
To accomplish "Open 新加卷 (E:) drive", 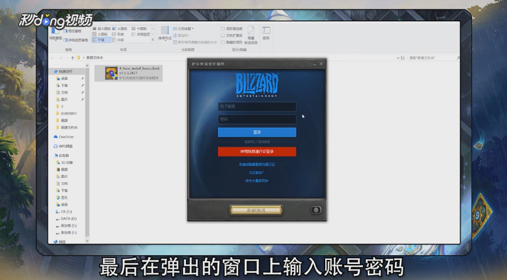I will click(66, 226).
